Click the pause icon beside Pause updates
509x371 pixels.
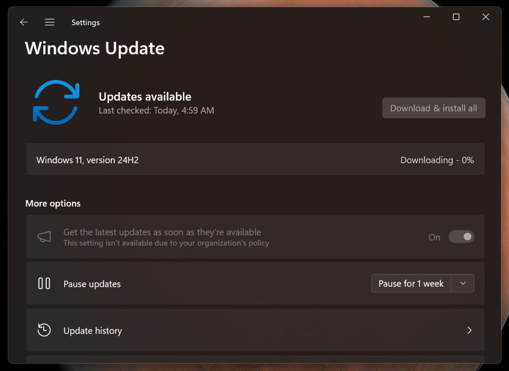(44, 283)
